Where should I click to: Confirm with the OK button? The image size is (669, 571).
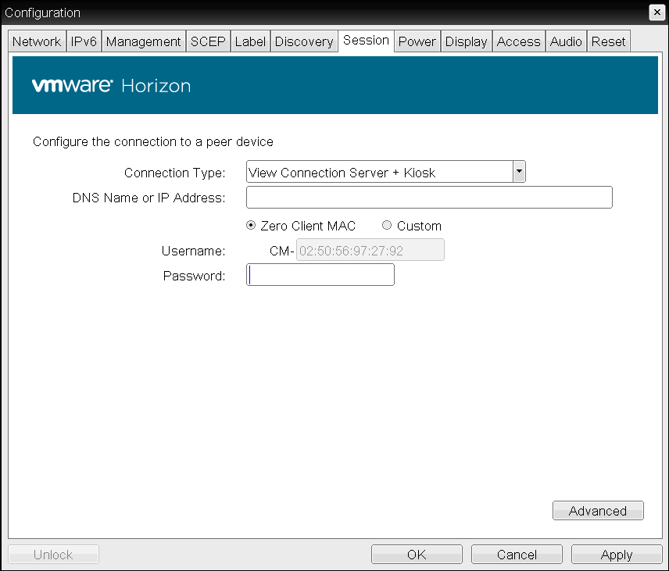pos(417,555)
